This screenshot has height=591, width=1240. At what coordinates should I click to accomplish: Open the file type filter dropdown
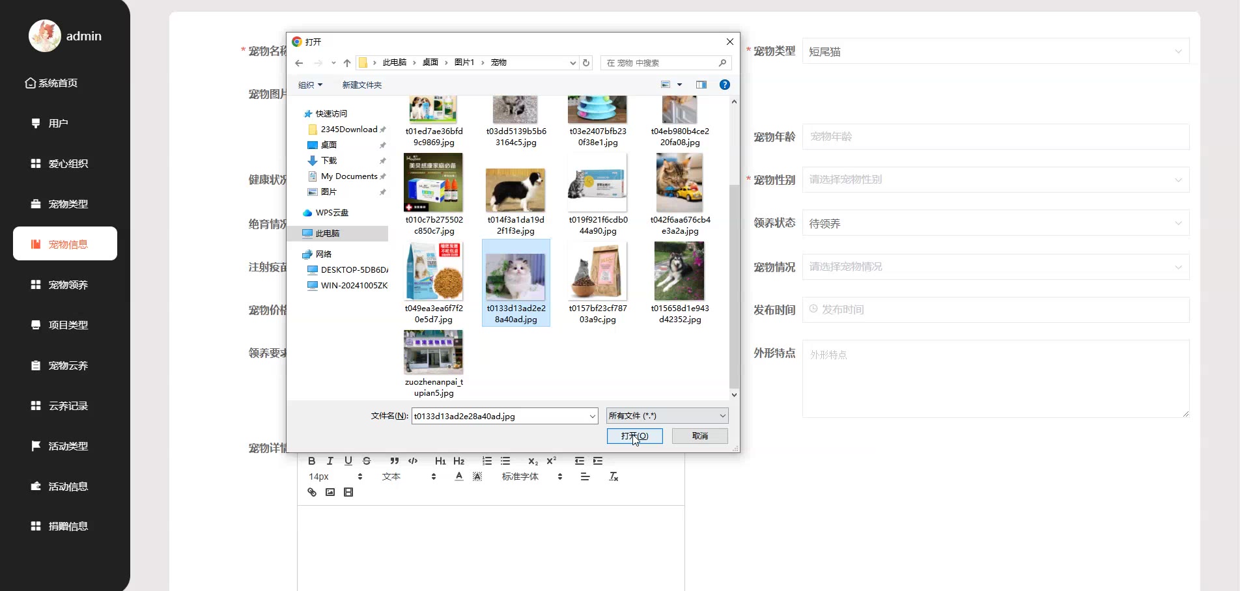[x=667, y=416]
